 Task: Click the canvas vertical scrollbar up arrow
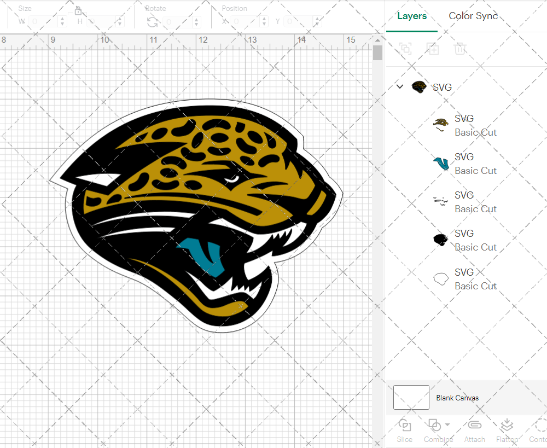click(377, 40)
